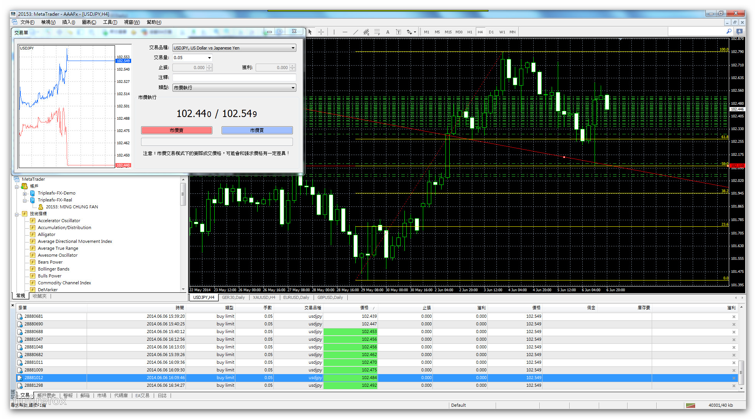
Task: Open the 檢視 View menu
Action: click(48, 22)
